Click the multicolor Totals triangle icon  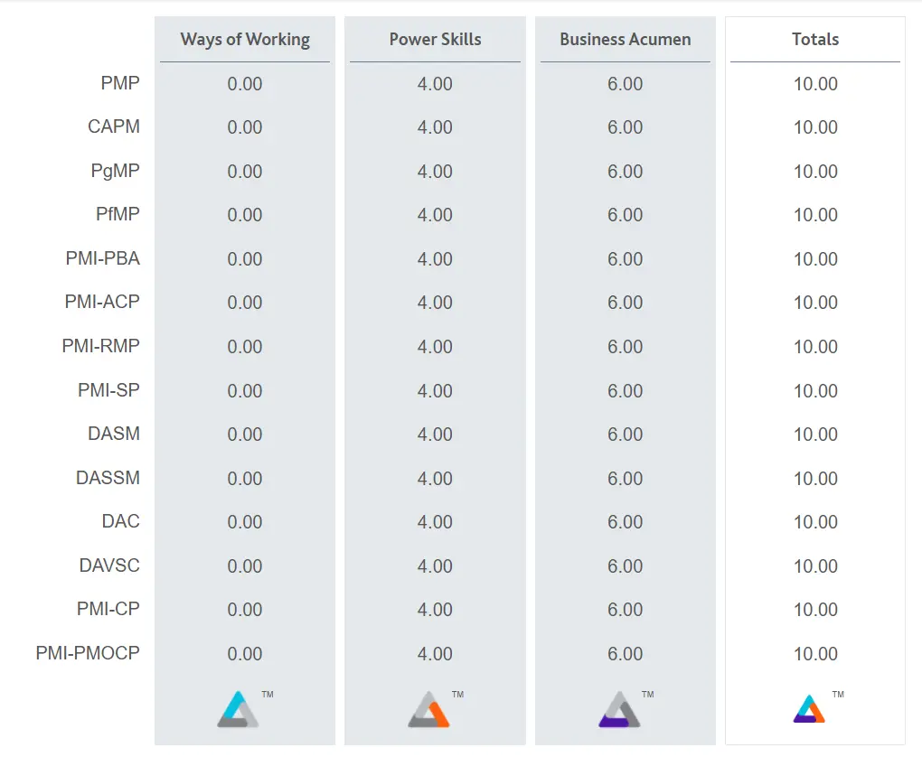[x=809, y=709]
